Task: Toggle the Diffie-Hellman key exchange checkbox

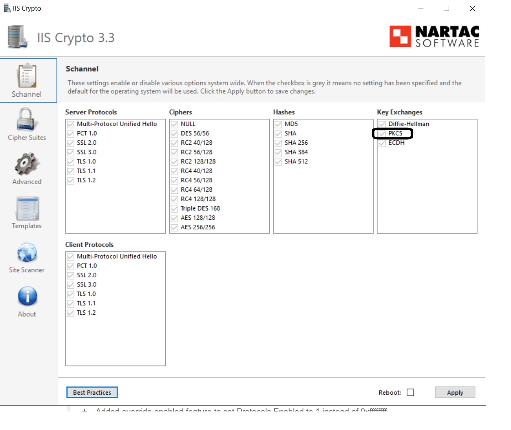Action: (382, 124)
